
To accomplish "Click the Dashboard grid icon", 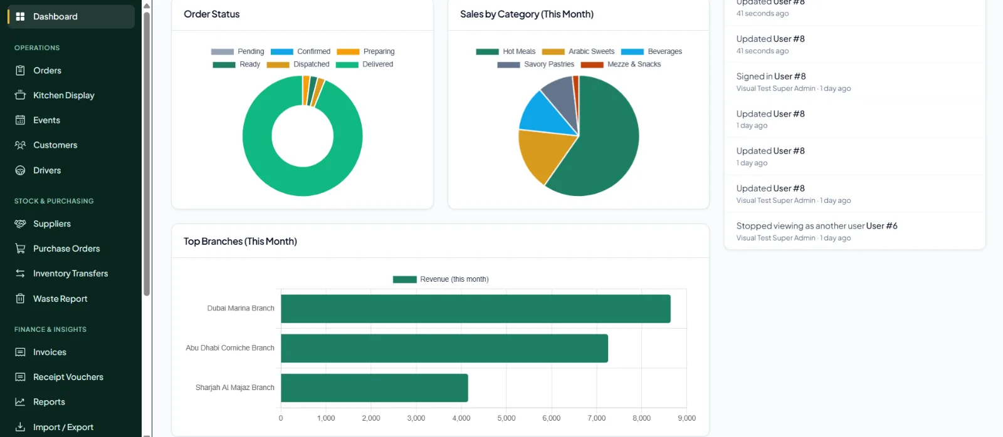I will [20, 17].
